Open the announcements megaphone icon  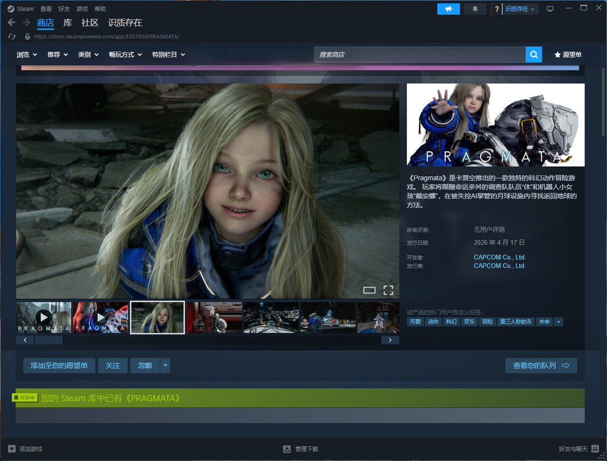point(448,9)
